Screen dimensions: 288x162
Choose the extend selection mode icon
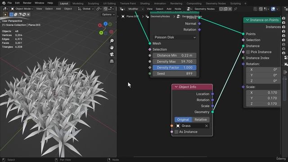pos(16,14)
